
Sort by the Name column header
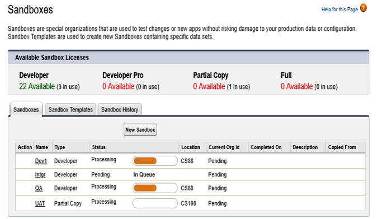click(42, 147)
